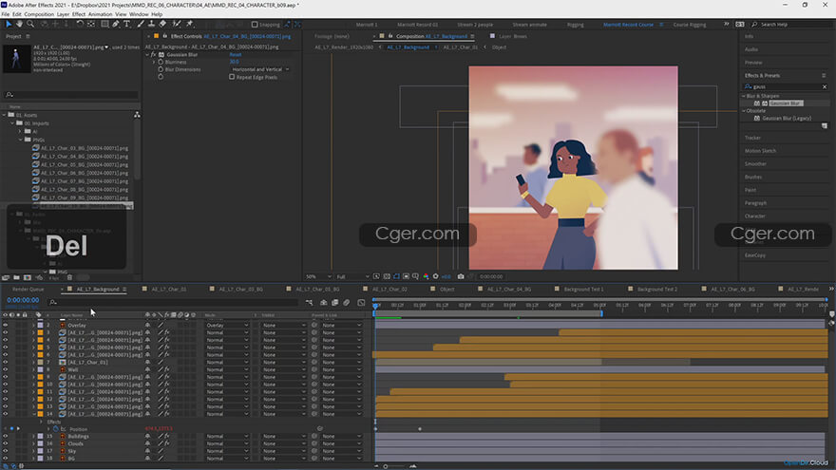Click Reset on Gaussian Blur effect
The image size is (836, 470).
[x=236, y=54]
